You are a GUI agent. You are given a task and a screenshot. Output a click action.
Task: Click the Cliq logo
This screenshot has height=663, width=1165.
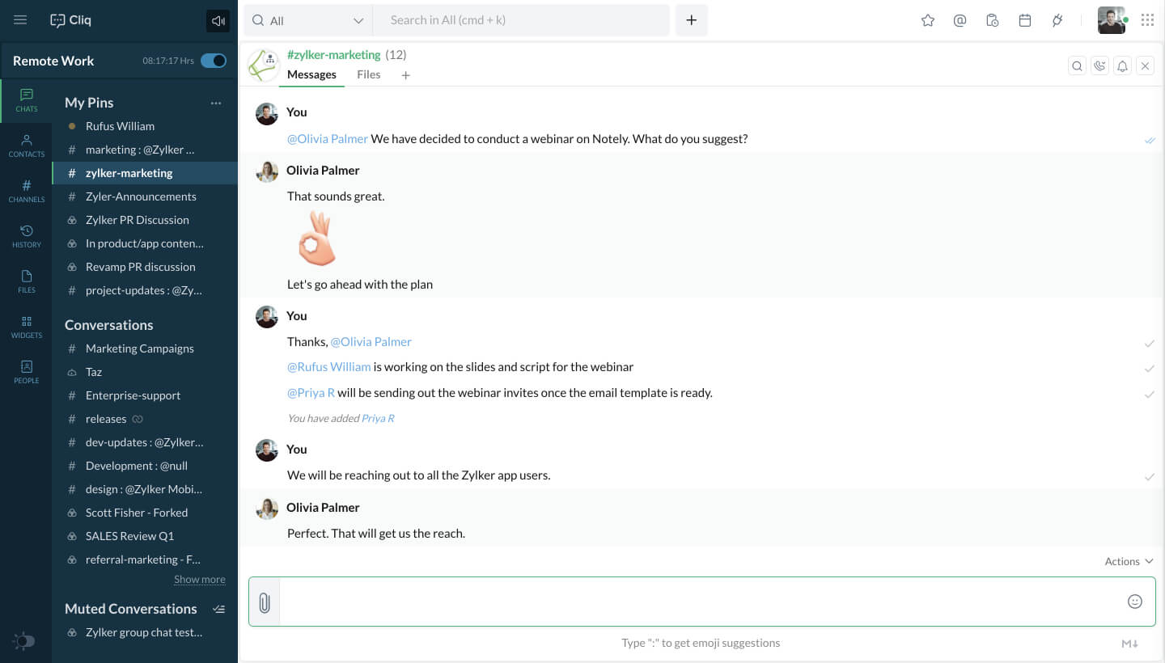tap(70, 20)
